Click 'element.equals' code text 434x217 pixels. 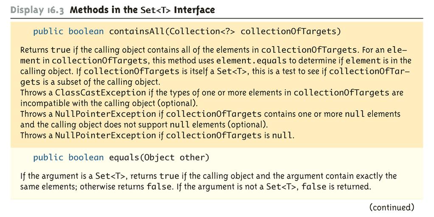tap(251, 60)
